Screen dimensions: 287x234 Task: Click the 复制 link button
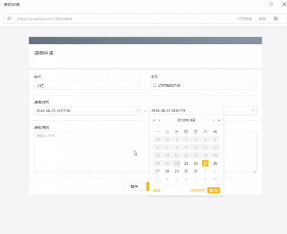262,19
